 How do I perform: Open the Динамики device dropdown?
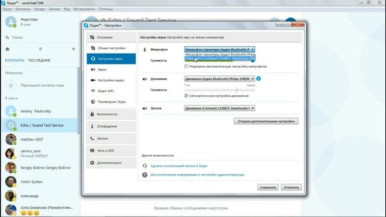tap(220, 79)
